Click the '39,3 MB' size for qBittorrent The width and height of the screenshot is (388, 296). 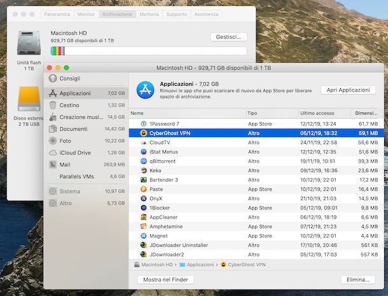click(x=368, y=161)
